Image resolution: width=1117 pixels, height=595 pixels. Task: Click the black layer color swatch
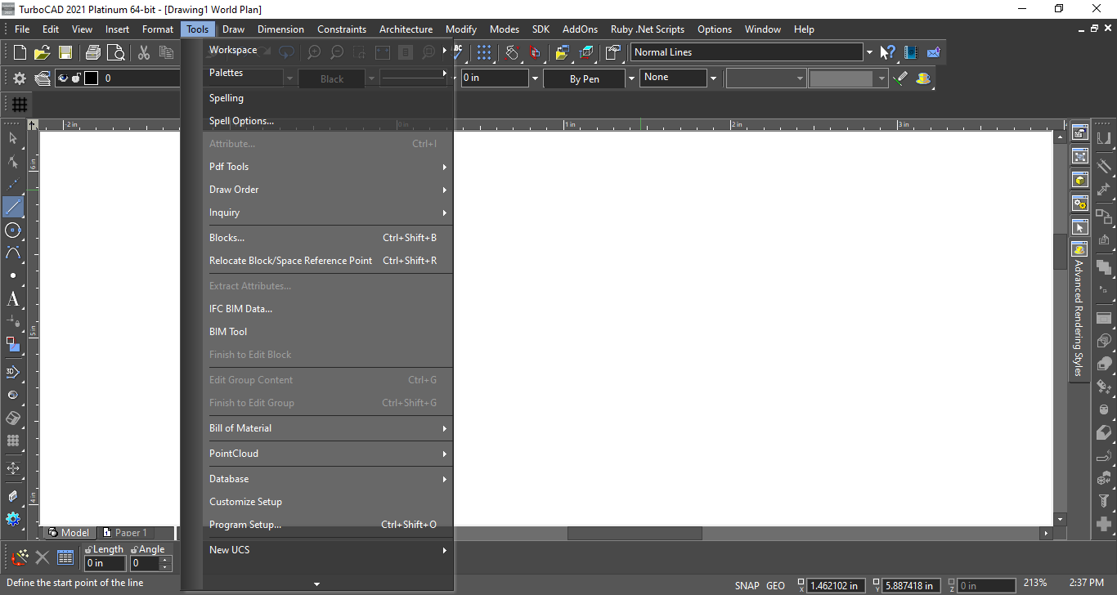91,78
